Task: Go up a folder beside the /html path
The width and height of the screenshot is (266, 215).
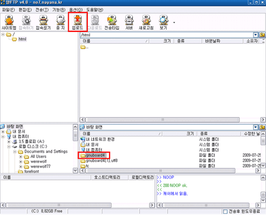Action: [262, 35]
